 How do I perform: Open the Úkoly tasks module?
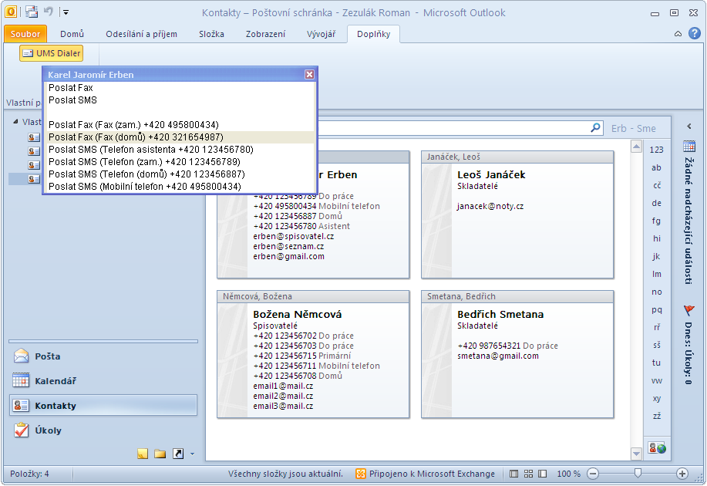click(103, 430)
